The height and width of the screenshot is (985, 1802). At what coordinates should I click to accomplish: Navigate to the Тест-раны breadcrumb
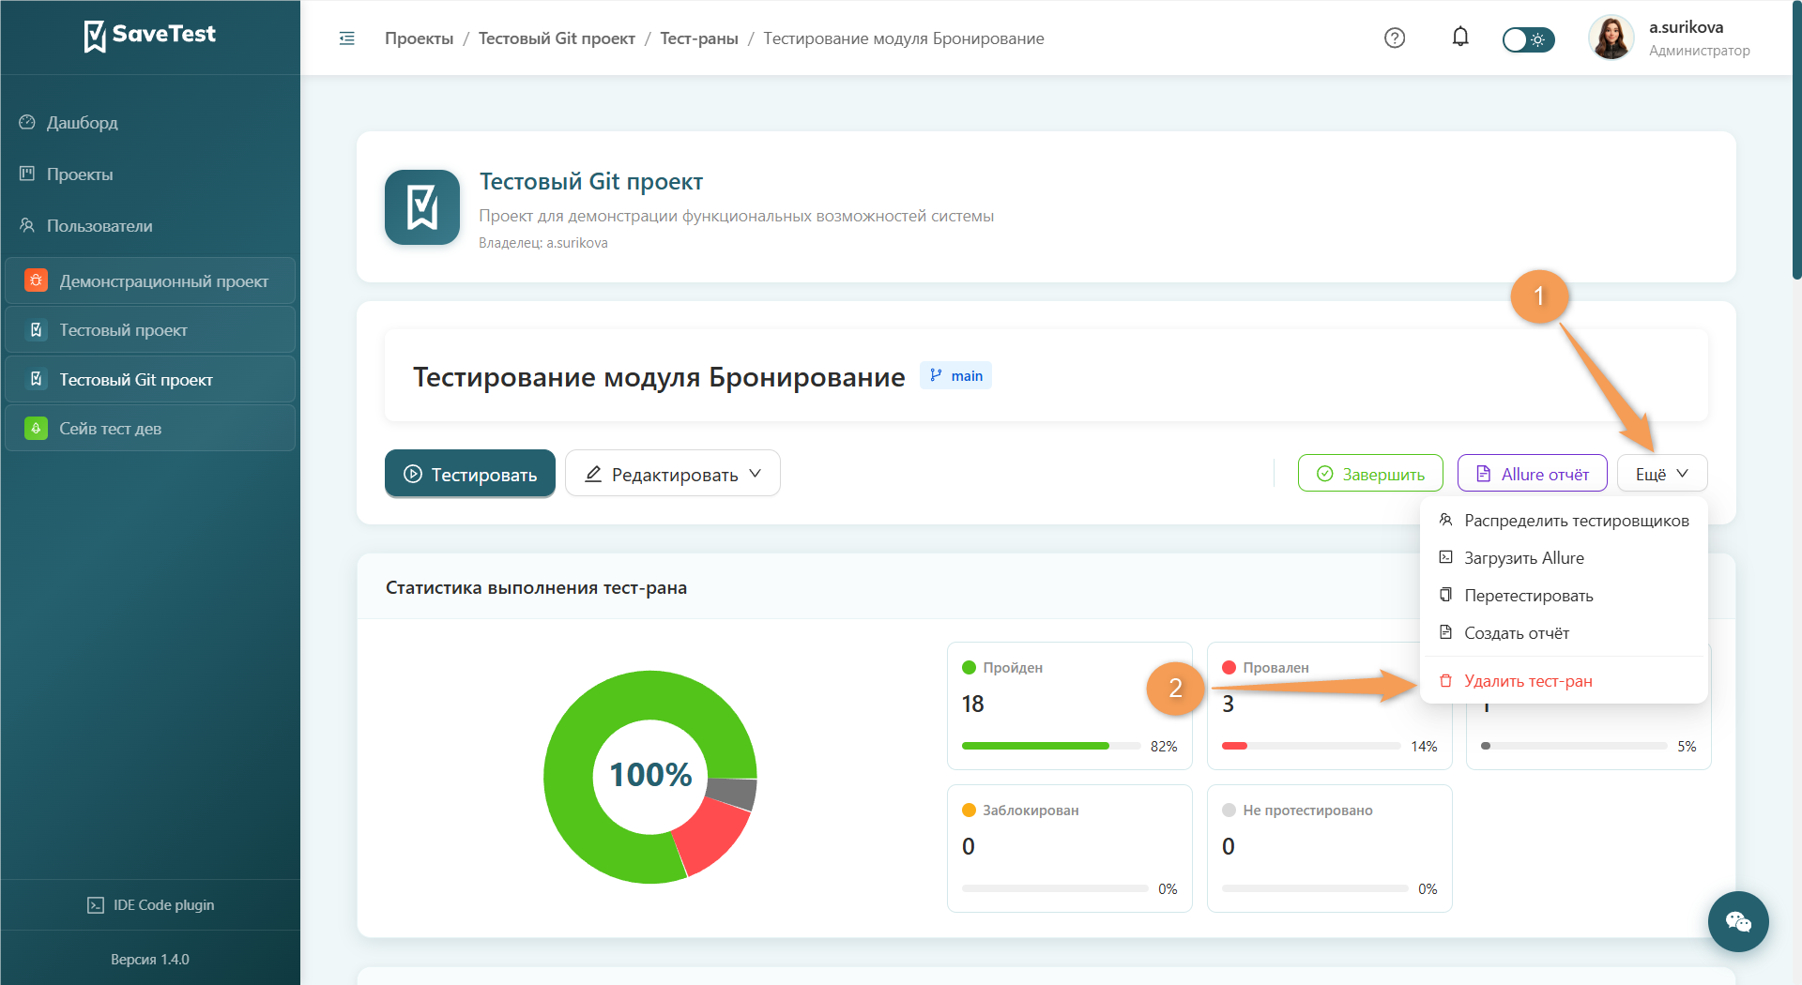(699, 38)
